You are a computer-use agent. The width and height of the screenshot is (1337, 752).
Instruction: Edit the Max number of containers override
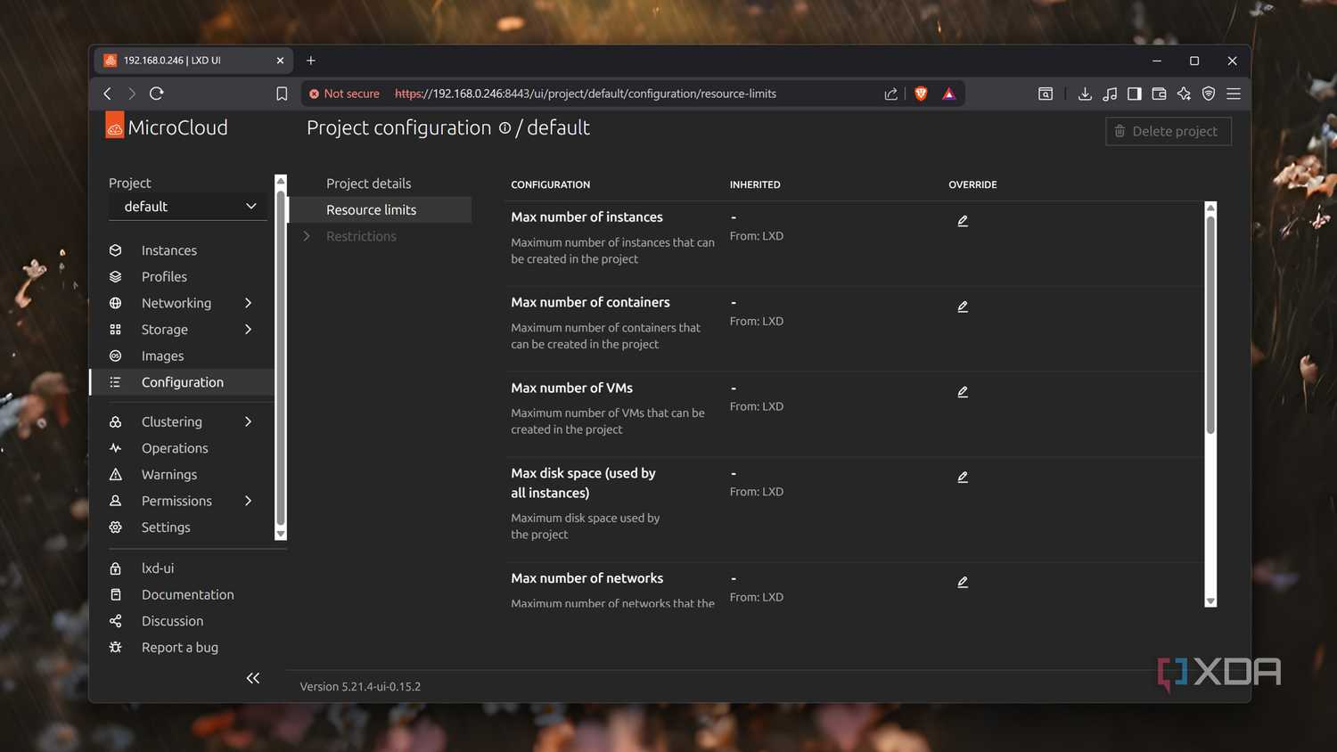coord(963,307)
